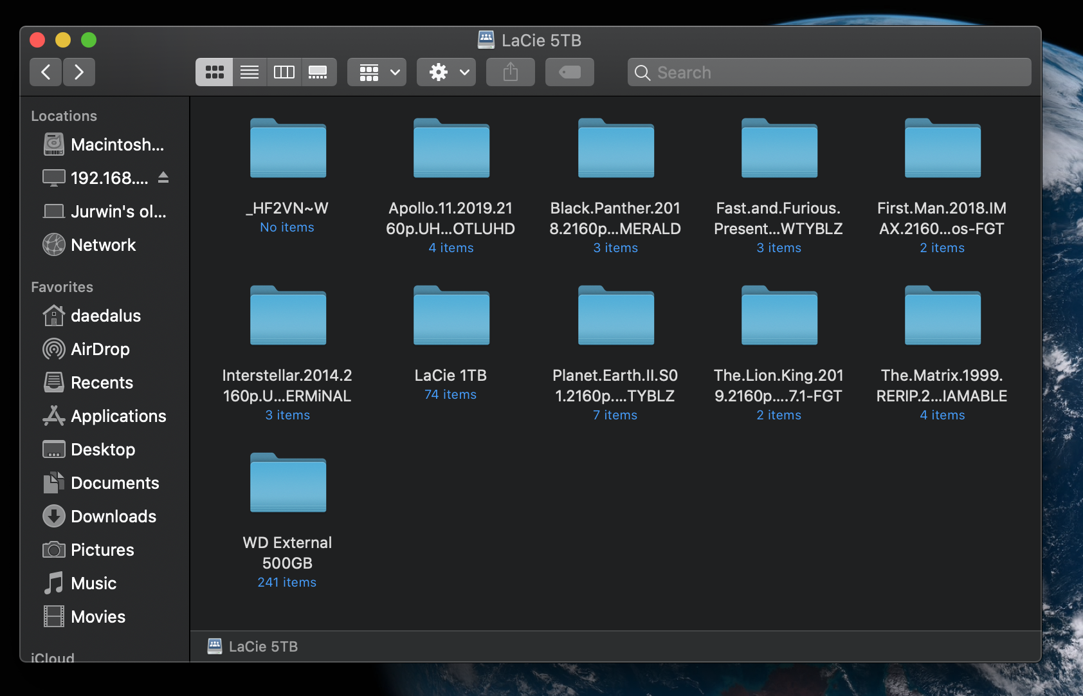Select the Interstellar.2014 folder icon
The width and height of the screenshot is (1083, 696).
288,315
